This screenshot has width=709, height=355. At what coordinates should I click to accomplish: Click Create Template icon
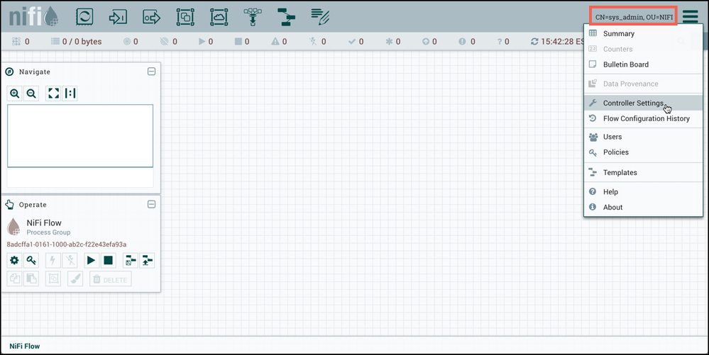point(130,260)
